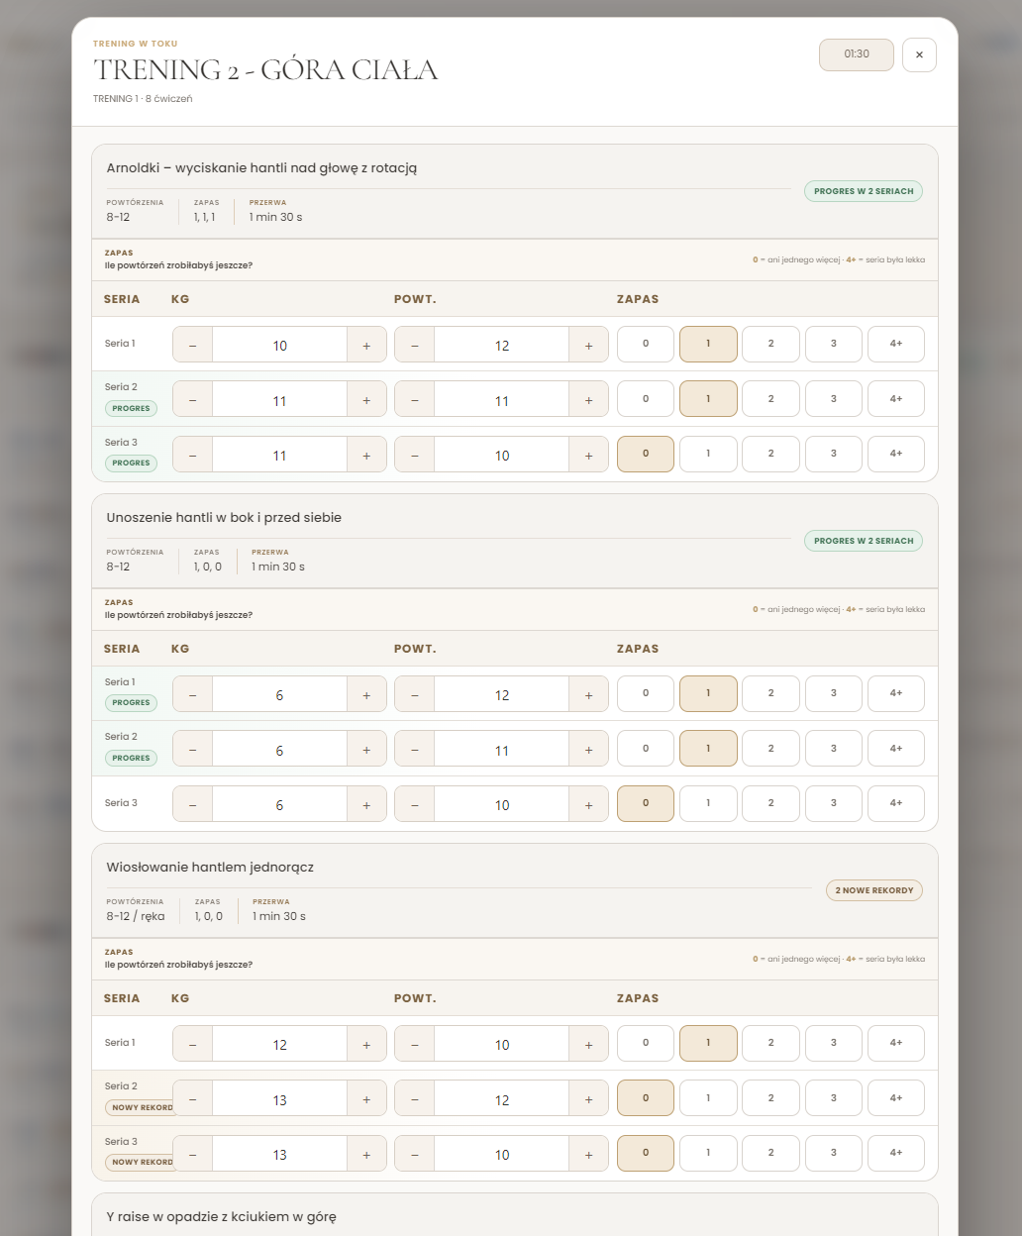Click the "Unoszenie hantli w bok" exercise title
The width and height of the screenshot is (1022, 1236).
coord(224,517)
